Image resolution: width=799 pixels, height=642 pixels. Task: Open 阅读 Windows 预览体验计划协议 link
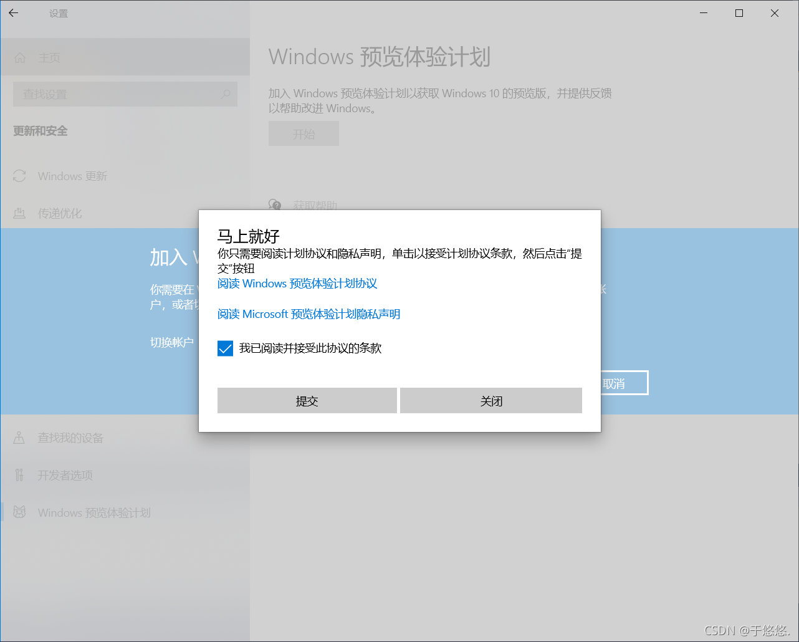297,284
